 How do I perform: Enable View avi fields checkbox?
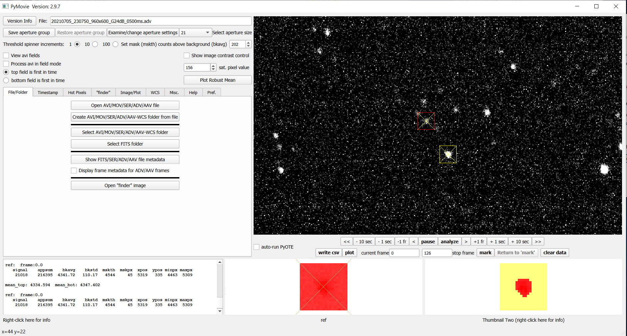click(6, 56)
